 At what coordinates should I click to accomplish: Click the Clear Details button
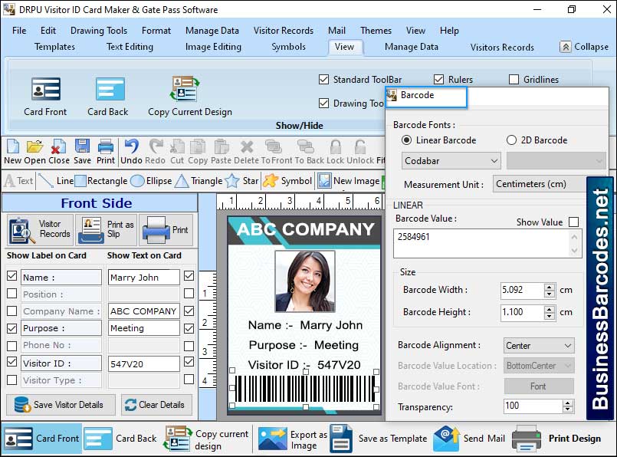(156, 405)
